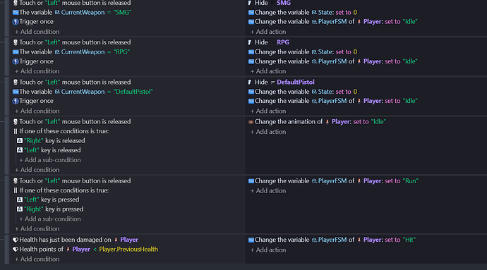Click the Hide icon beside DefaultPistol
The width and height of the screenshot is (487, 270).
click(250, 82)
